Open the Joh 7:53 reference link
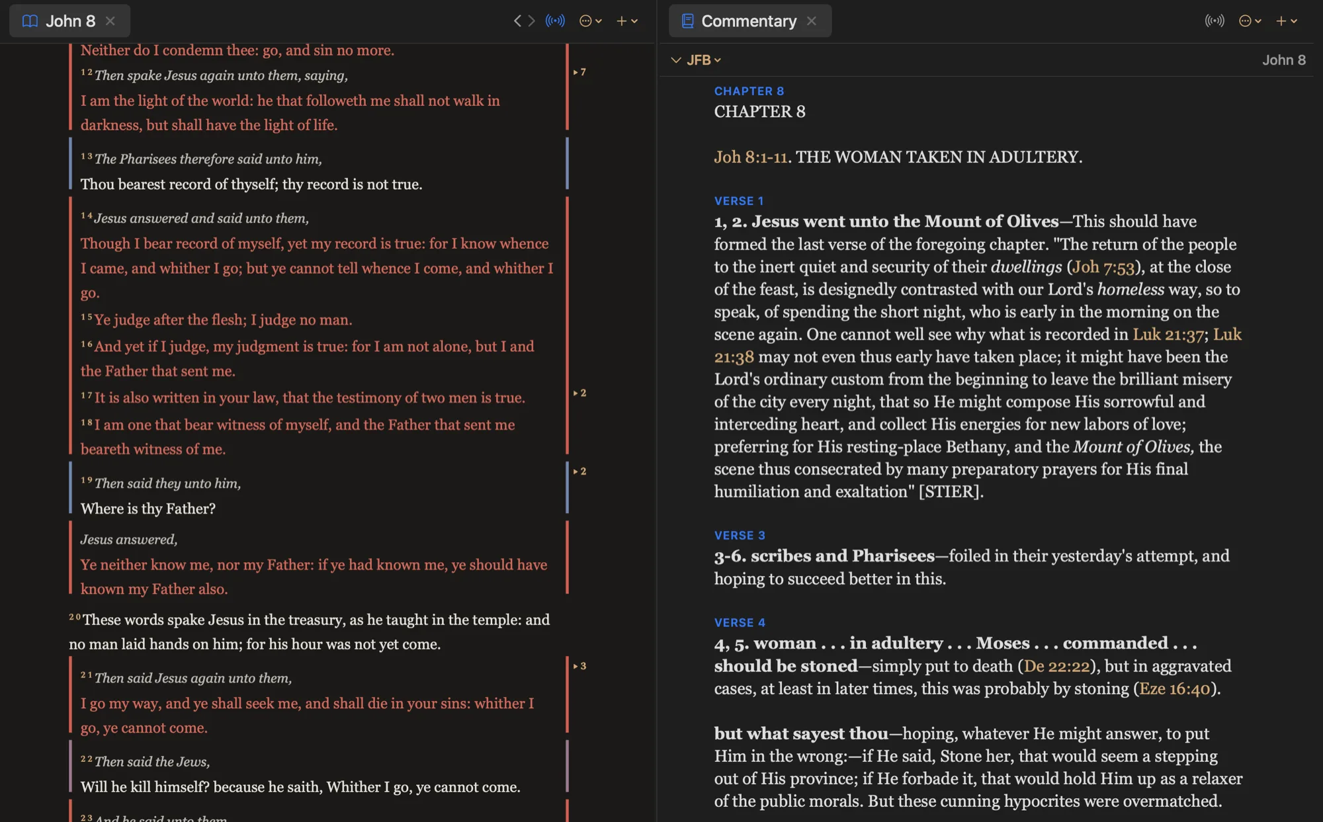 (1103, 267)
